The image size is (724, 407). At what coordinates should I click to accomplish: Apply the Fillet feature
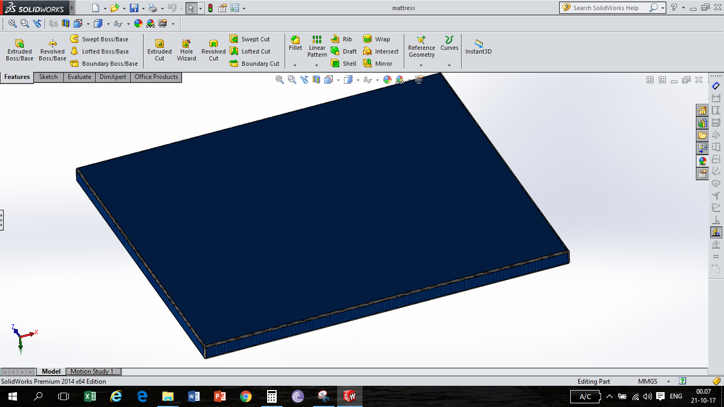295,43
